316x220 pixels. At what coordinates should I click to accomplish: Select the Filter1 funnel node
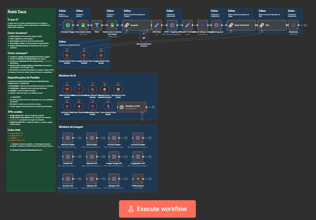97,25
